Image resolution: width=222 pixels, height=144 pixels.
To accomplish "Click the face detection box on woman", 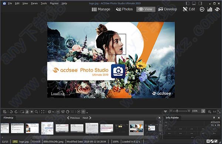I will (117, 44).
